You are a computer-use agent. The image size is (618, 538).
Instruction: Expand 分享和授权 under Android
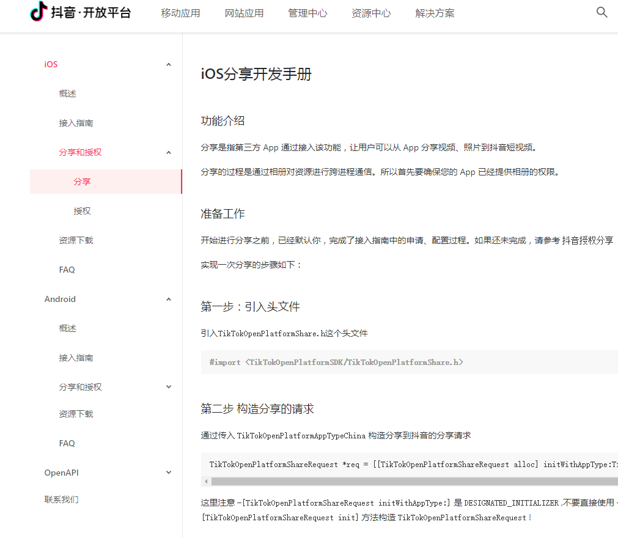pos(169,387)
